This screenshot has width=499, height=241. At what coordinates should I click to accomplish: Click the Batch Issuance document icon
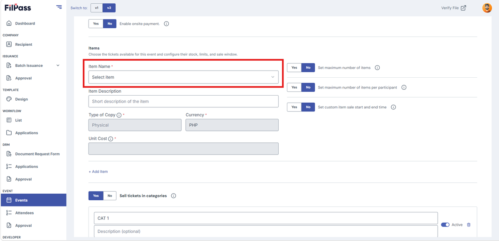click(9, 66)
